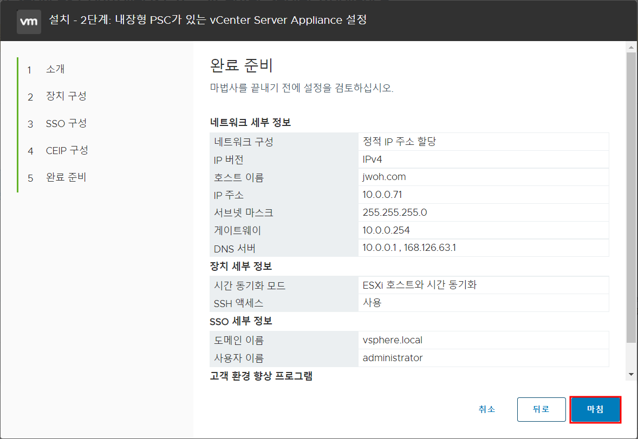
Task: Click the 장치 세부 정보 heading
Action: coord(241,267)
